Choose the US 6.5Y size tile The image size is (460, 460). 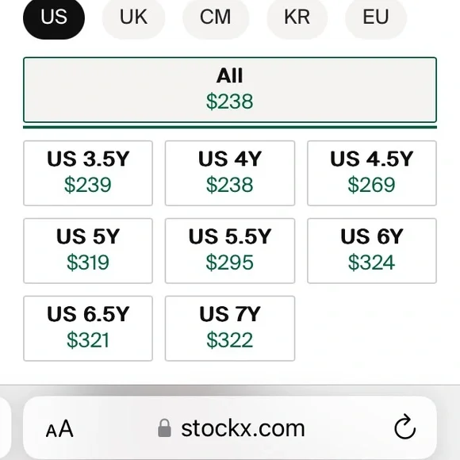tap(88, 328)
